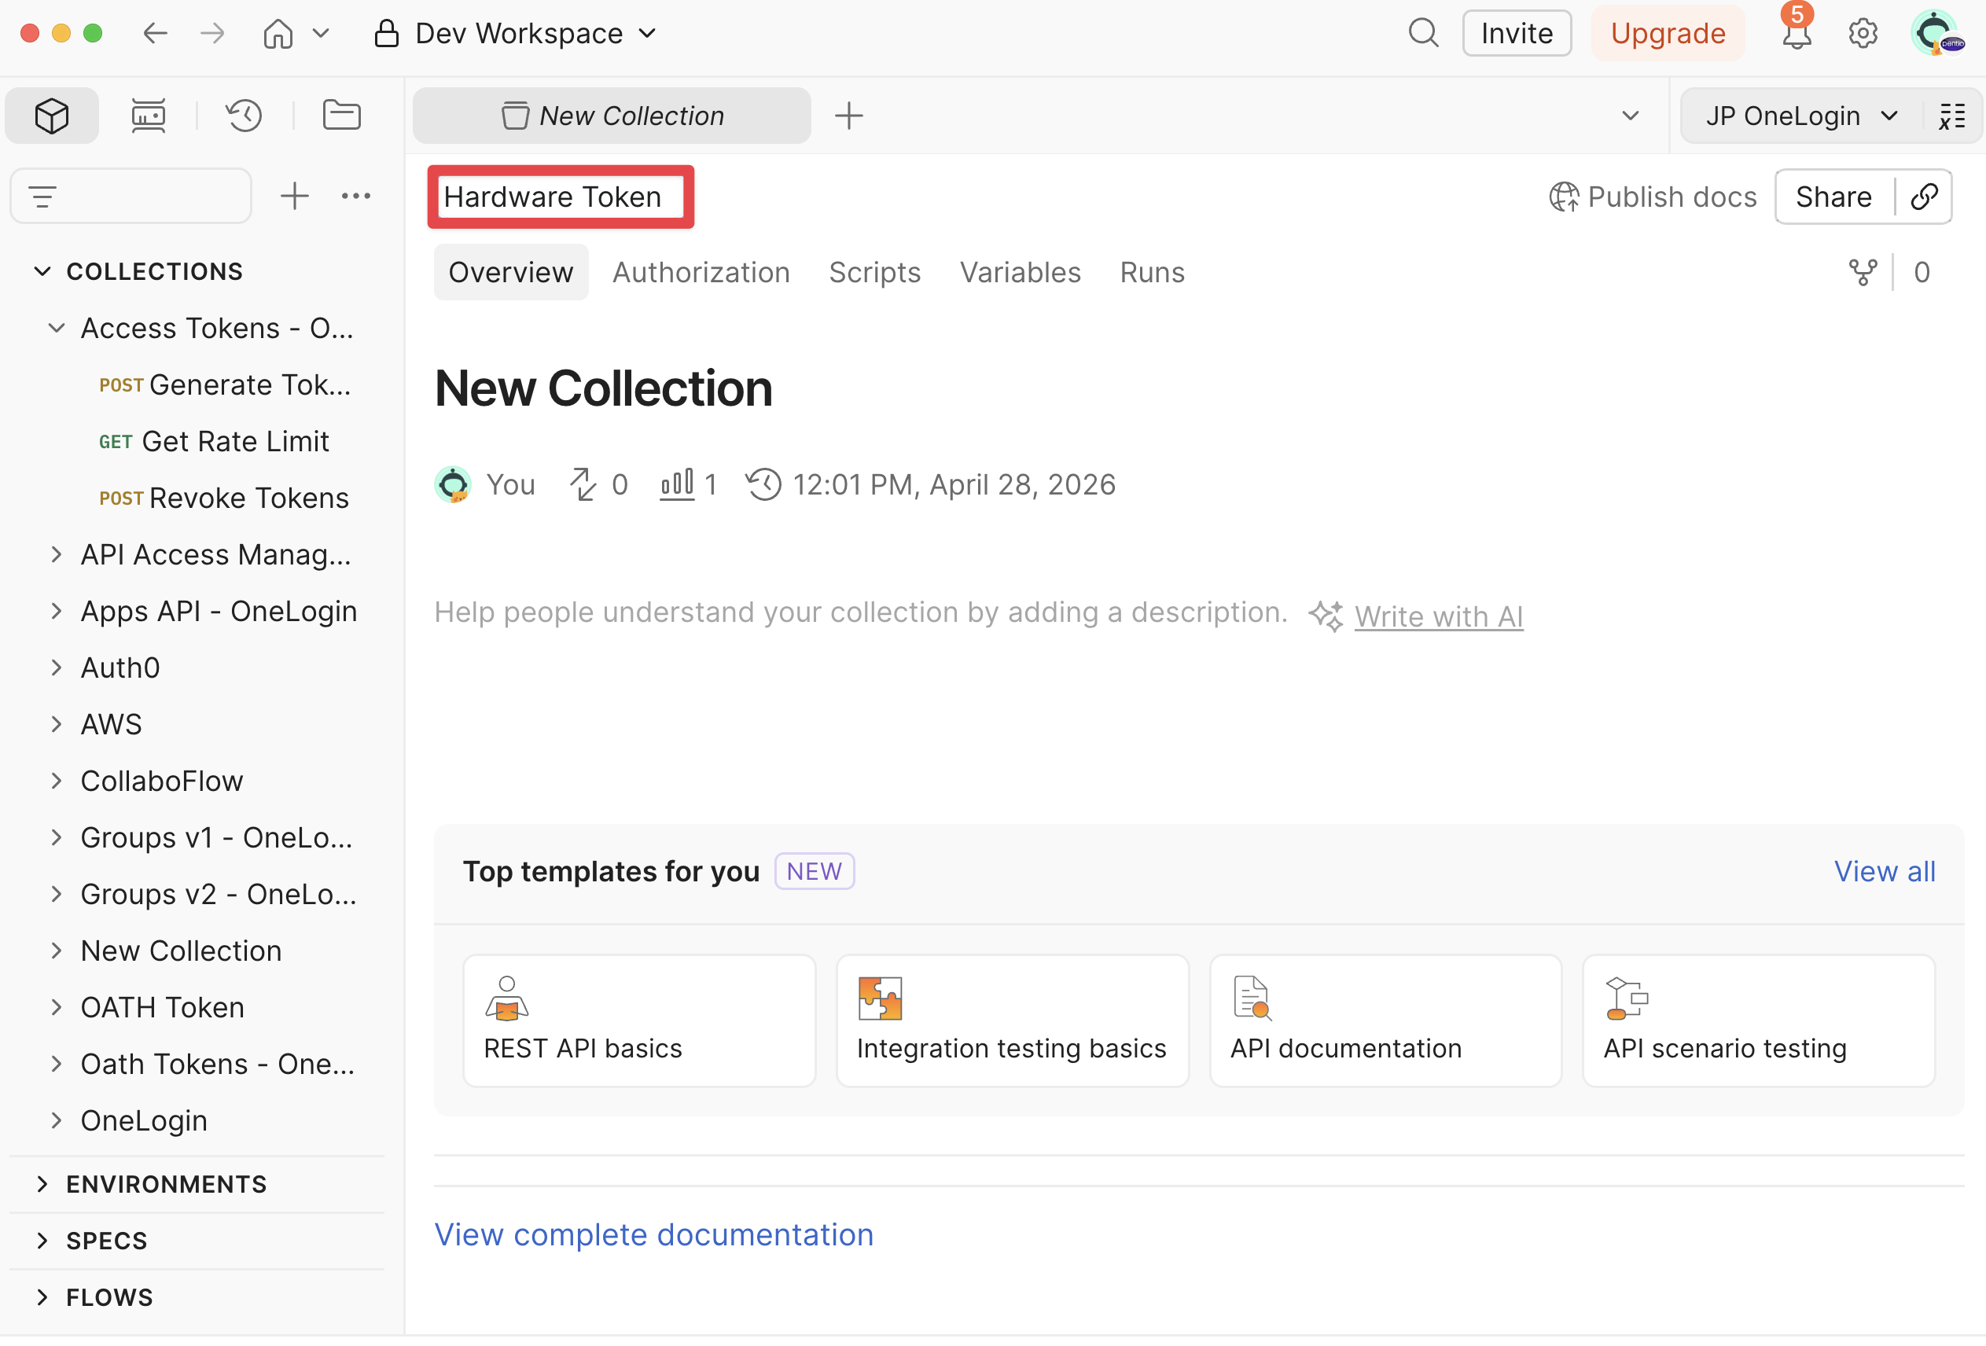Collapse the Access Tokens collection
This screenshot has height=1346, width=1986.
point(57,328)
